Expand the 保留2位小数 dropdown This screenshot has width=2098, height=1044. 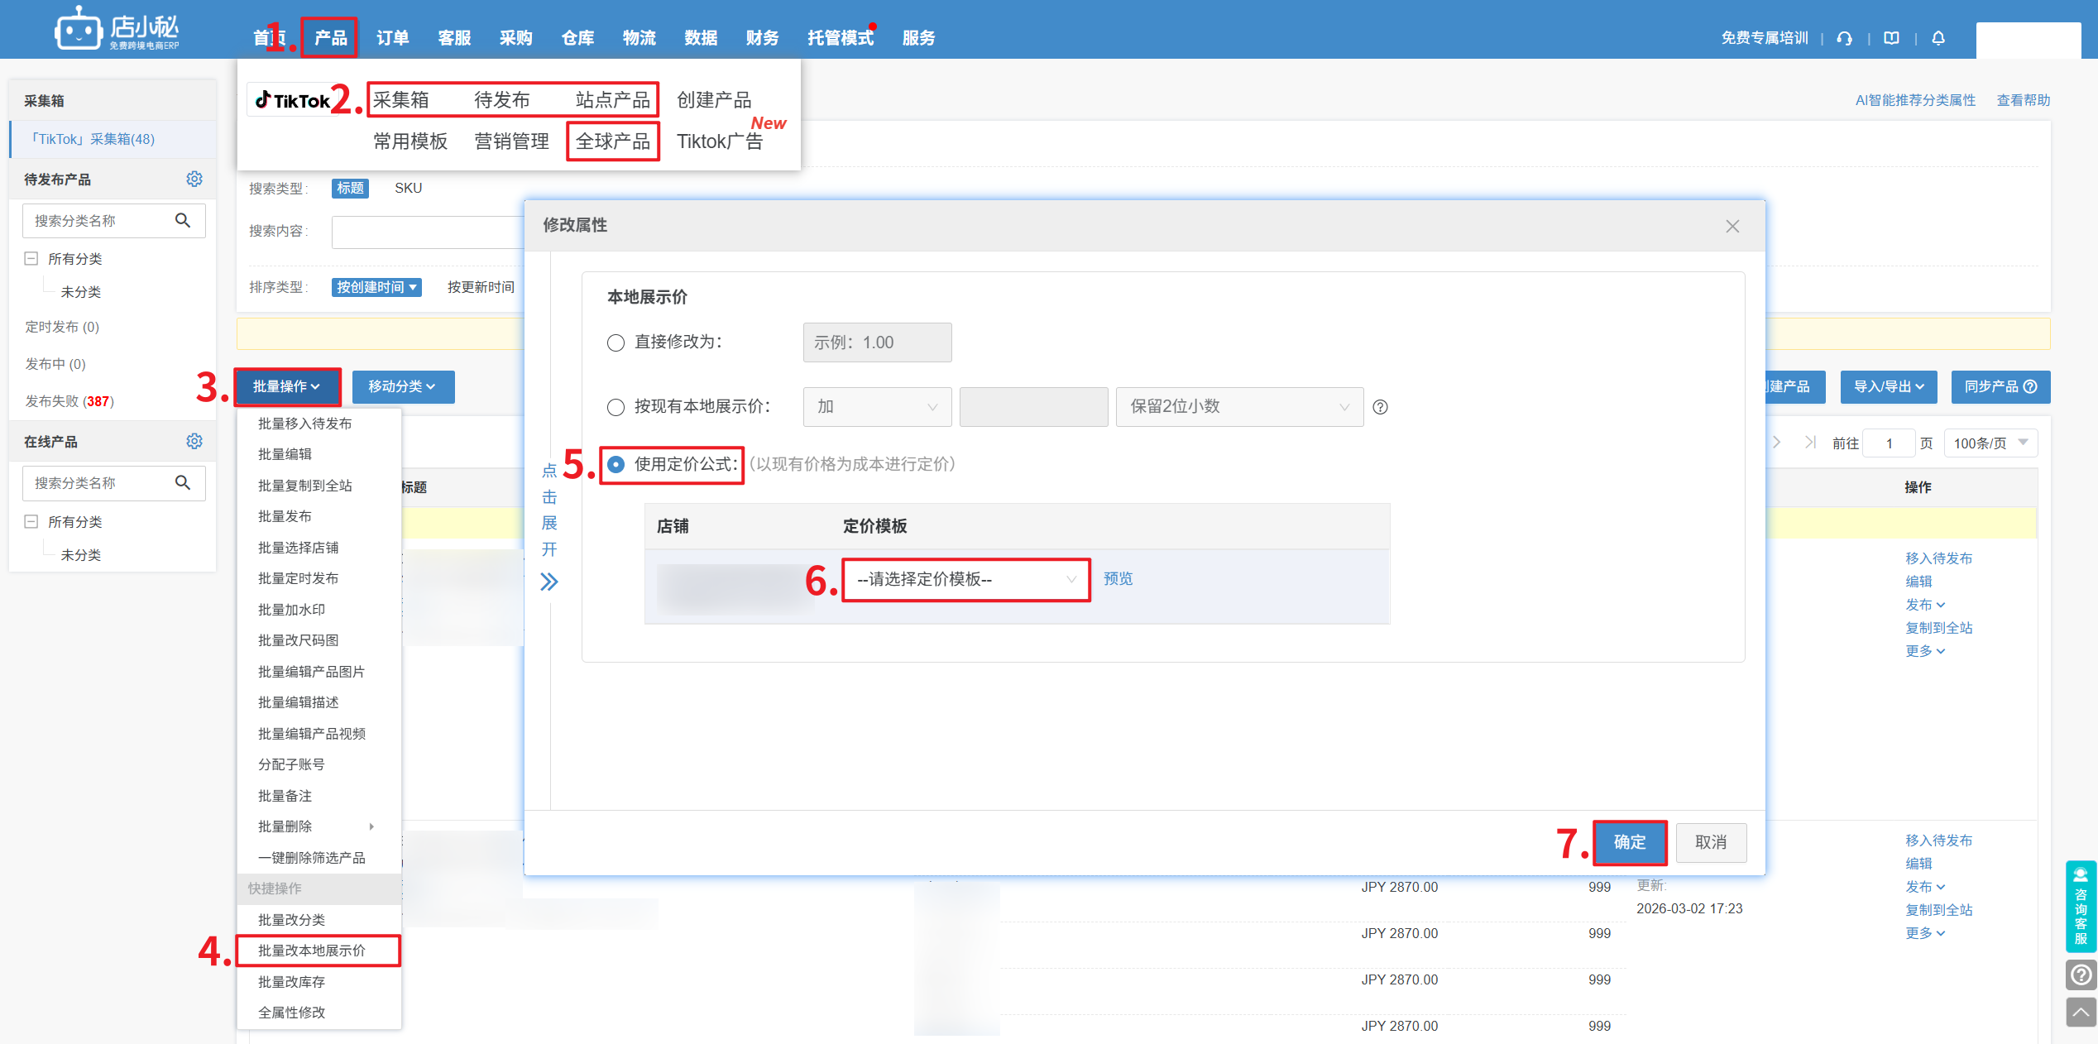coord(1238,407)
